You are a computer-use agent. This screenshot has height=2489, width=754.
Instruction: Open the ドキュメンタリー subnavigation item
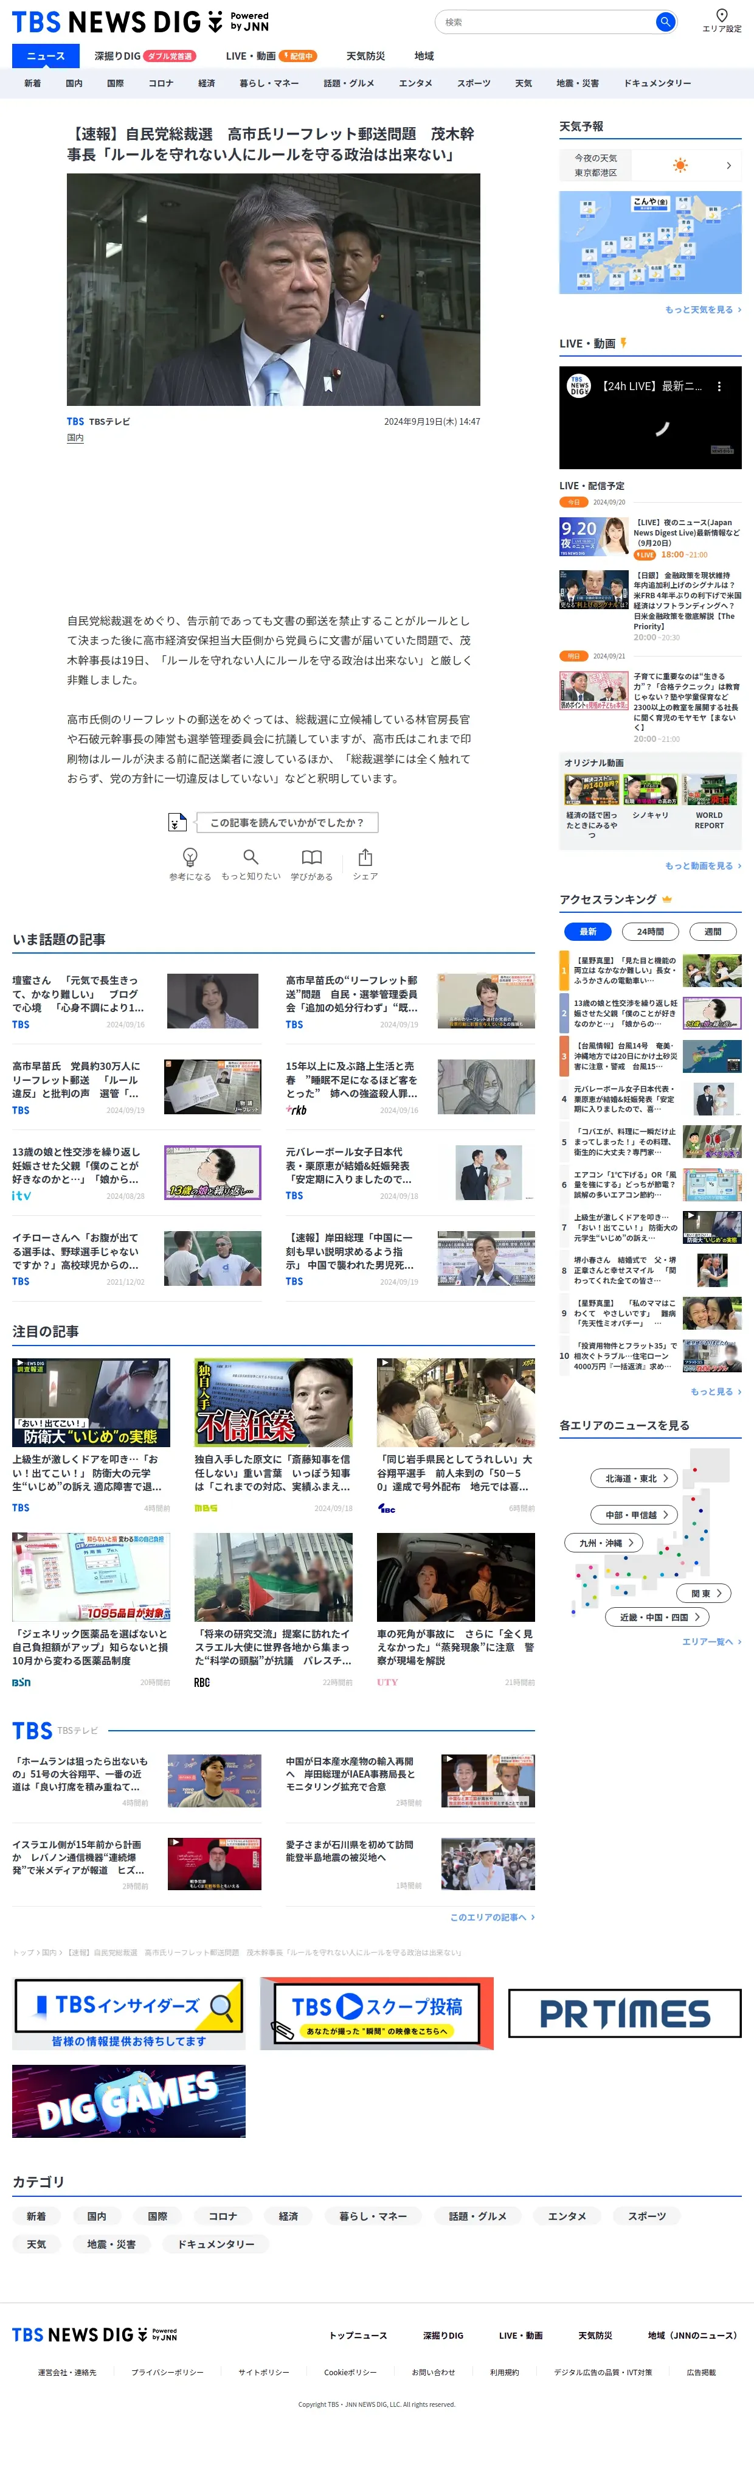point(657,83)
